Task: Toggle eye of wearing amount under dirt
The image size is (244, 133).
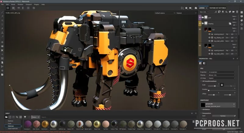Action: click(x=209, y=50)
